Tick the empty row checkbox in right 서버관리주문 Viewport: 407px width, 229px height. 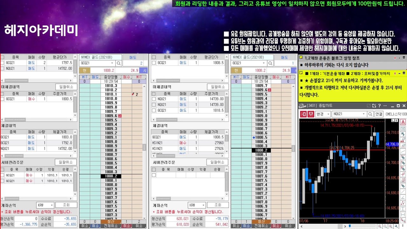point(154,175)
